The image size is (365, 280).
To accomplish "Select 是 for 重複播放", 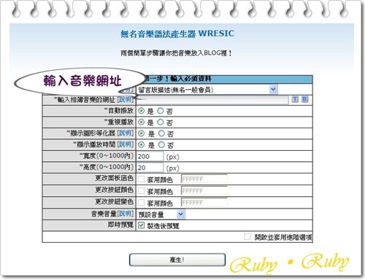I will (142, 122).
